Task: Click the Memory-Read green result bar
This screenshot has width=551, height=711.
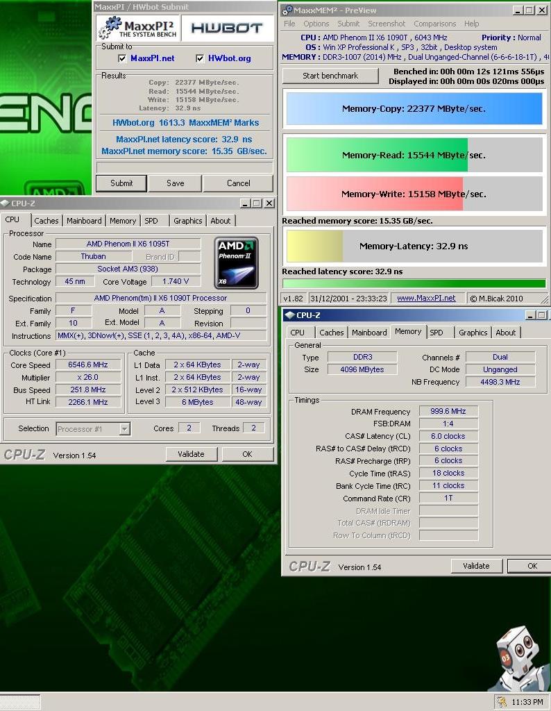Action: point(414,155)
